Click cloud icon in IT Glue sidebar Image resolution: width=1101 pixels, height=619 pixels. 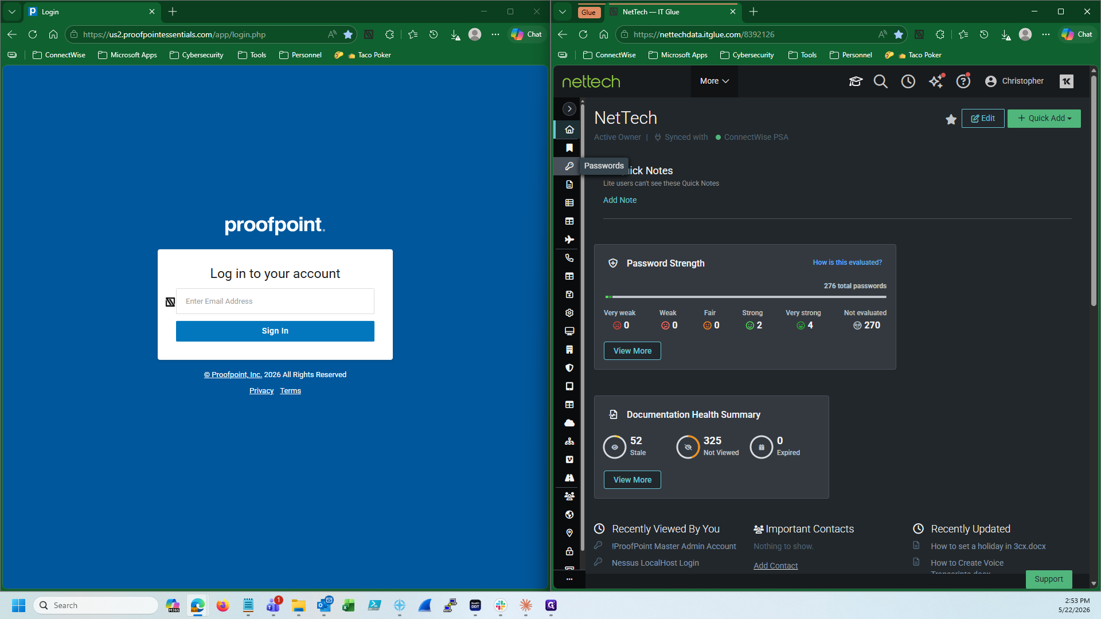tap(569, 423)
